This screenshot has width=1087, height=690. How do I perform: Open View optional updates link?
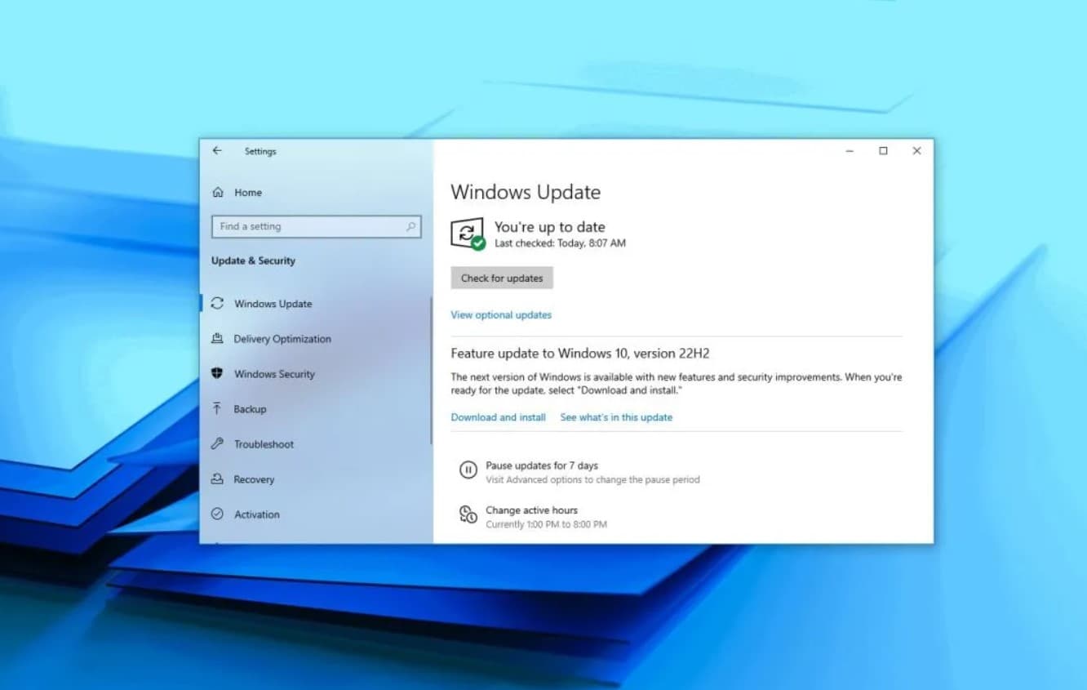coord(501,315)
